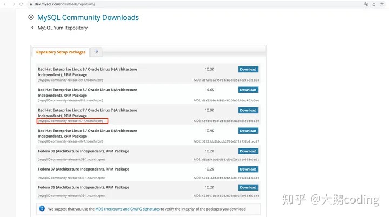Screen dimensions: 389x217
Task: Click the back chevron beside MySQL Yum Repository
Action: (x=32, y=28)
